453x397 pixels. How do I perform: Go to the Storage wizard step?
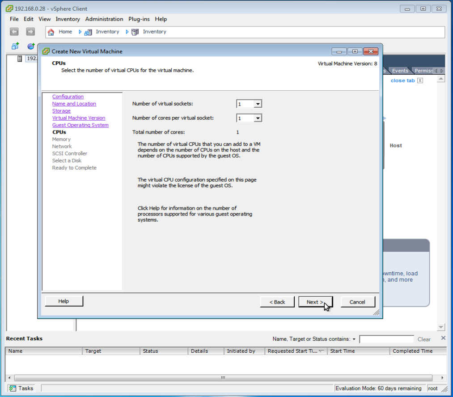click(62, 111)
